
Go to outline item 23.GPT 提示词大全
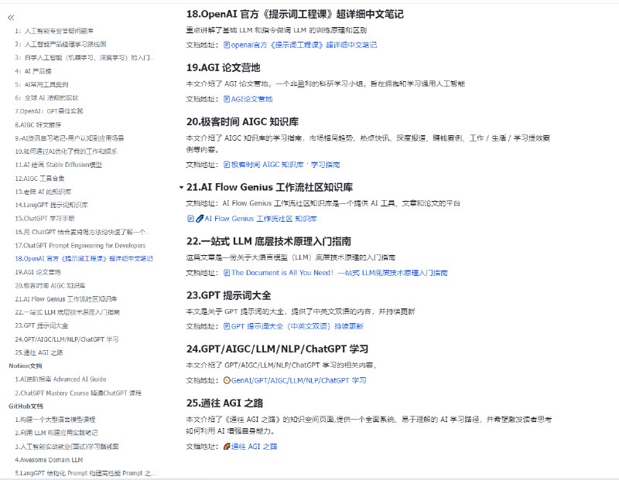[x=42, y=325]
